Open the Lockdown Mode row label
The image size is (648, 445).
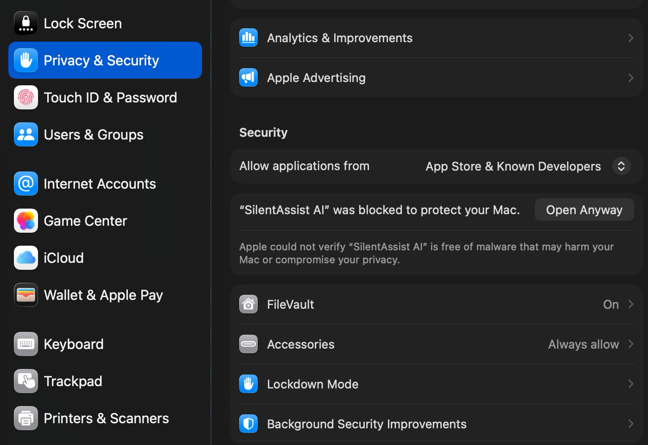[x=313, y=384]
